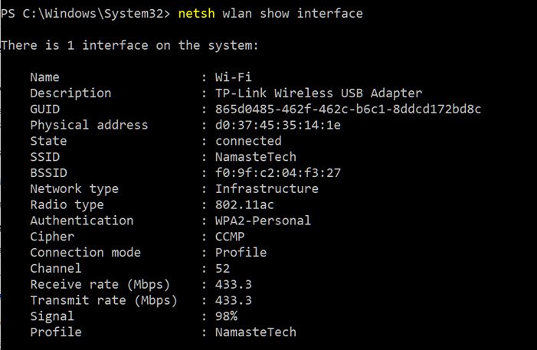Click the Connection mode value "Profile"
This screenshot has height=350, width=537.
point(240,253)
